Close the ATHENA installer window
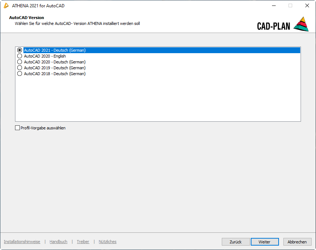The width and height of the screenshot is (316, 250). (x=307, y=5)
